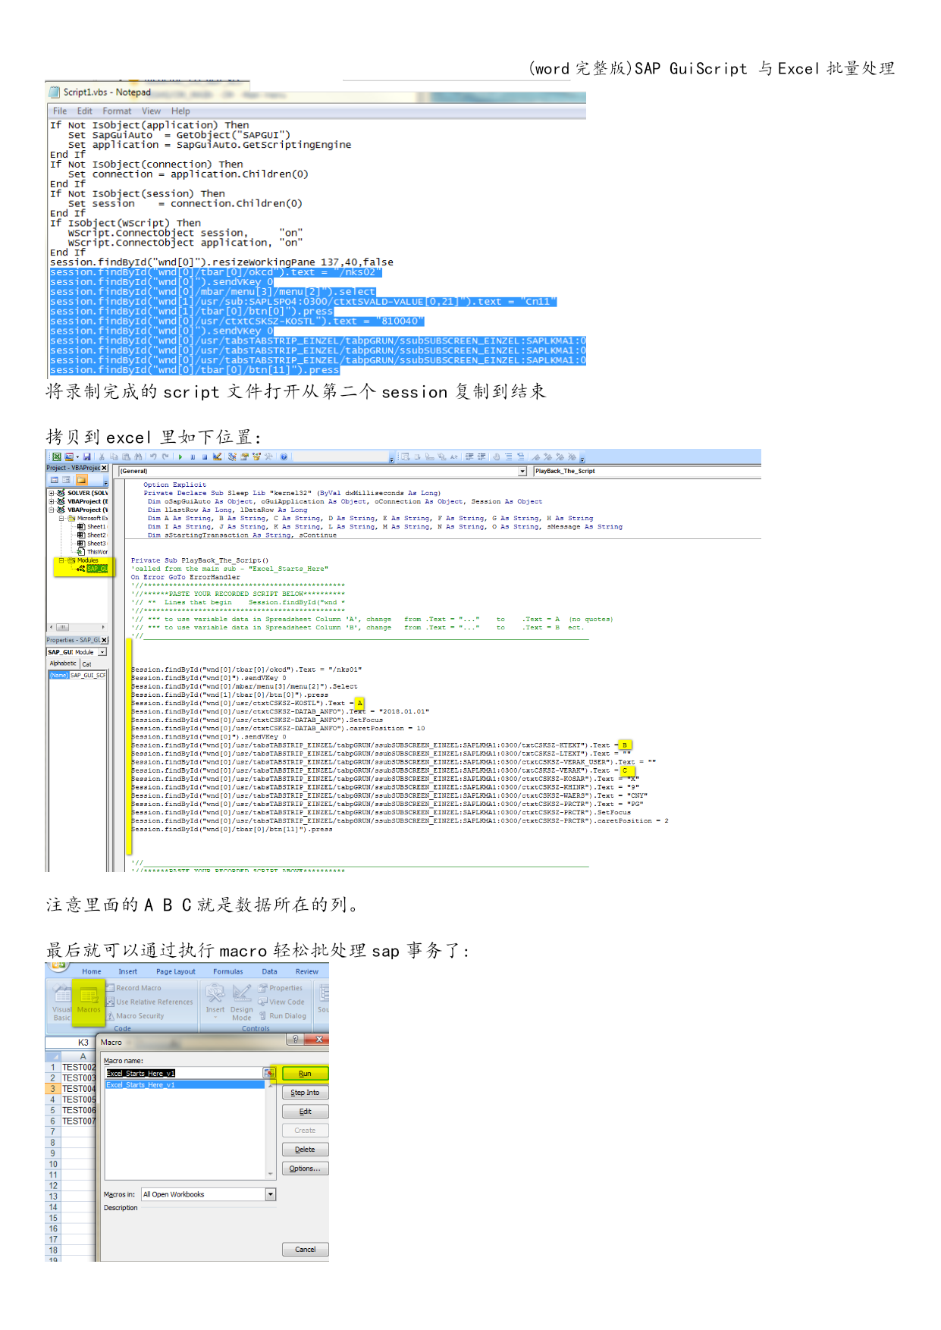Select Excel_Starts_Here_v1 in the macro list
The image size is (941, 1330).
click(185, 1085)
